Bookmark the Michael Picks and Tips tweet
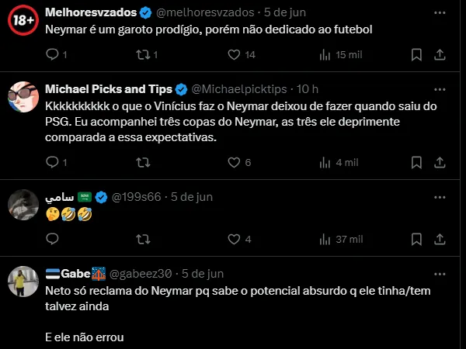Screen dimensions: 466x349 pyautogui.click(x=416, y=162)
